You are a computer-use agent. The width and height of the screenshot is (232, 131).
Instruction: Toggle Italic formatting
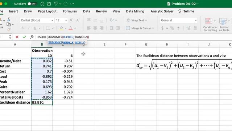point(29,28)
